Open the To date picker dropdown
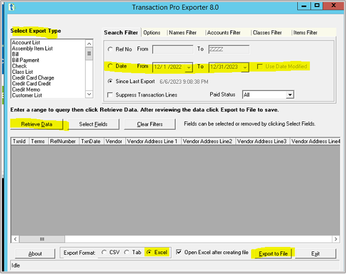 pyautogui.click(x=245, y=67)
